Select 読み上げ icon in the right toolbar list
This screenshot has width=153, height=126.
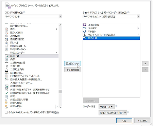click(85, 38)
